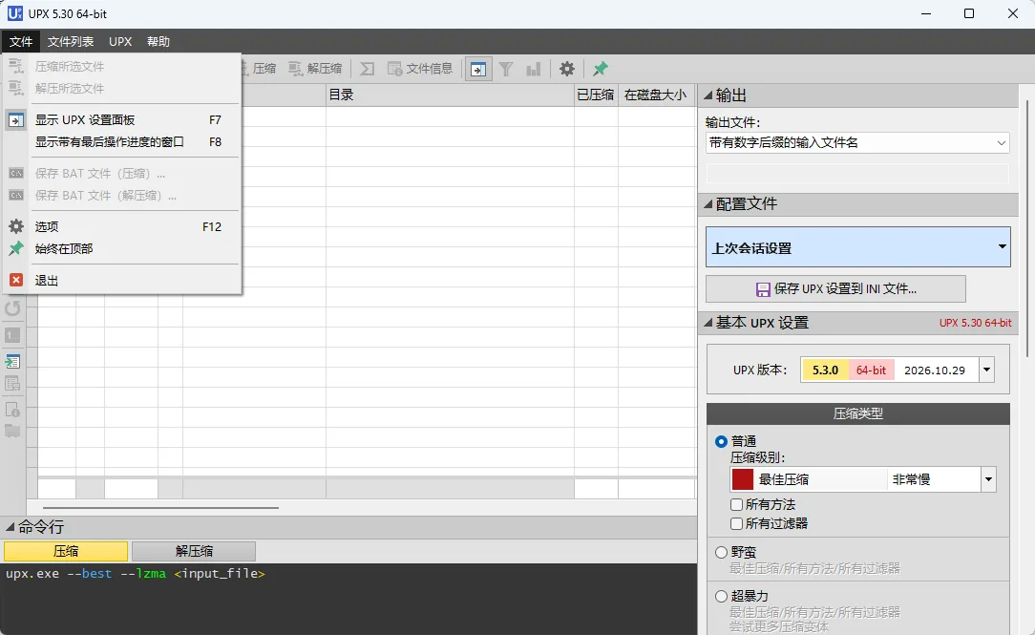
Task: Click the funnel filter toolbar icon
Action: coord(506,69)
